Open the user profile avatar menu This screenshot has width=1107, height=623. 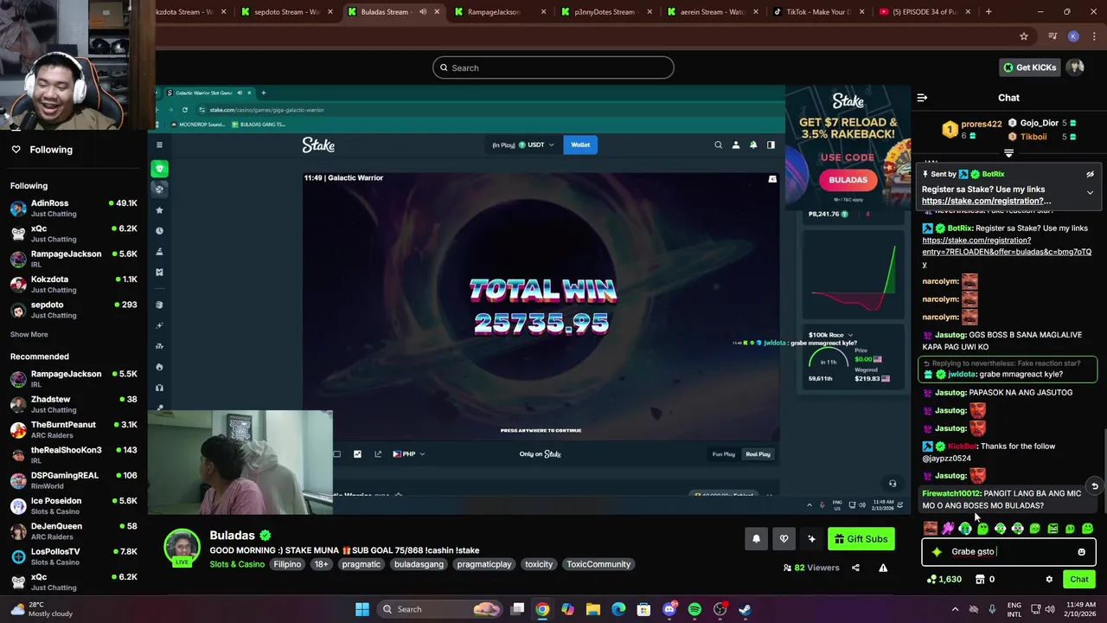pos(1076,67)
